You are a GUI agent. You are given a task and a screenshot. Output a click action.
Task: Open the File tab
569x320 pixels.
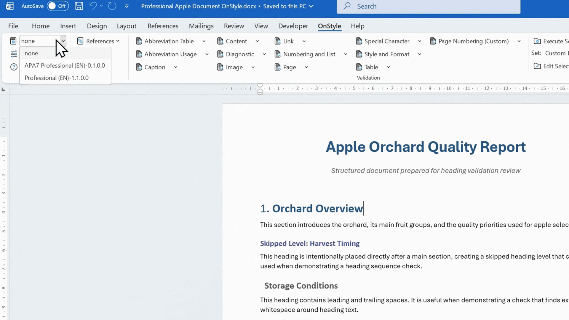click(13, 26)
